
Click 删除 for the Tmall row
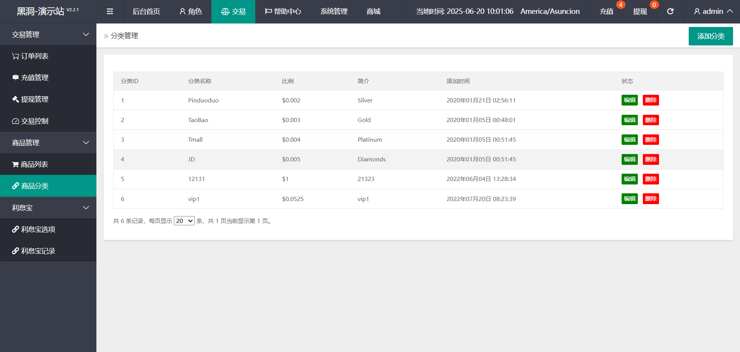pos(651,140)
